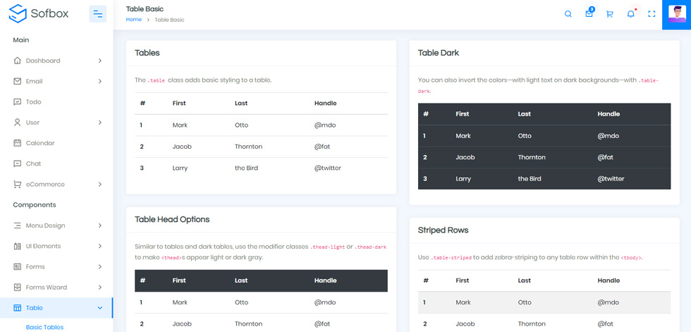
Task: Click the Table grid icon in sidebar
Action: pyautogui.click(x=17, y=308)
